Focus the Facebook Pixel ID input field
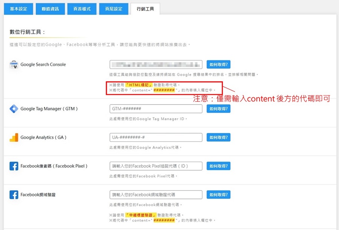This screenshot has width=339, height=230. click(x=156, y=166)
